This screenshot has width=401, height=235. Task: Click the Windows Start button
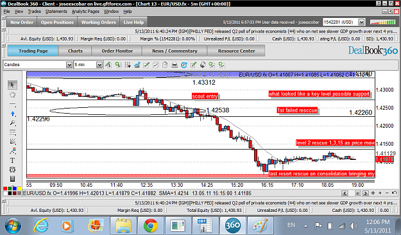[x=13, y=226]
